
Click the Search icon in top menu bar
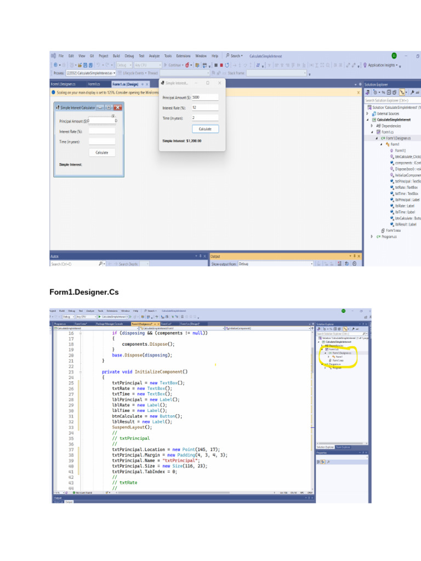tap(228, 56)
